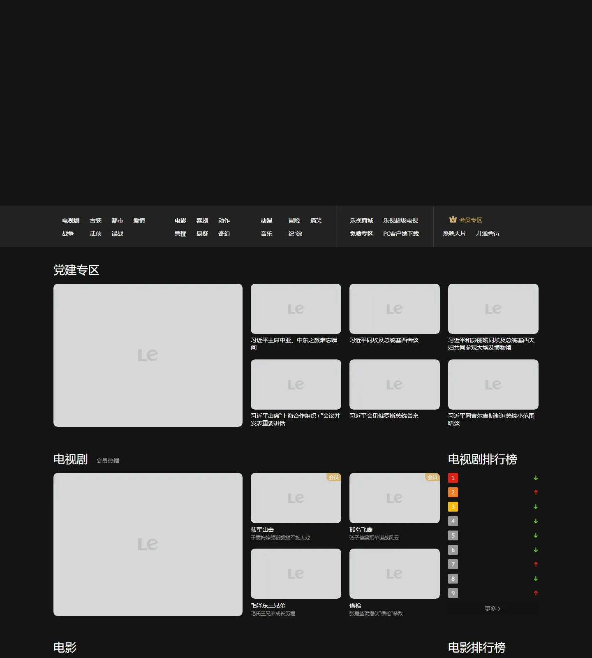Open the large featured thumbnail in 党建专区
Viewport: 592px width, 658px height.
(148, 355)
